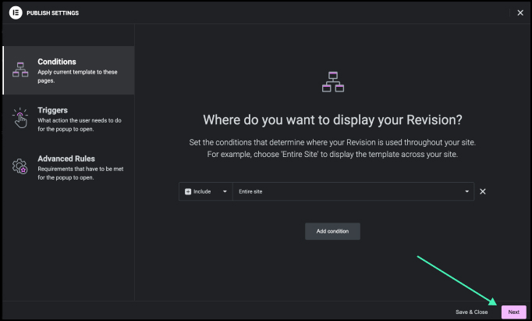Remove the Entire site condition row
The width and height of the screenshot is (532, 321).
pos(482,191)
